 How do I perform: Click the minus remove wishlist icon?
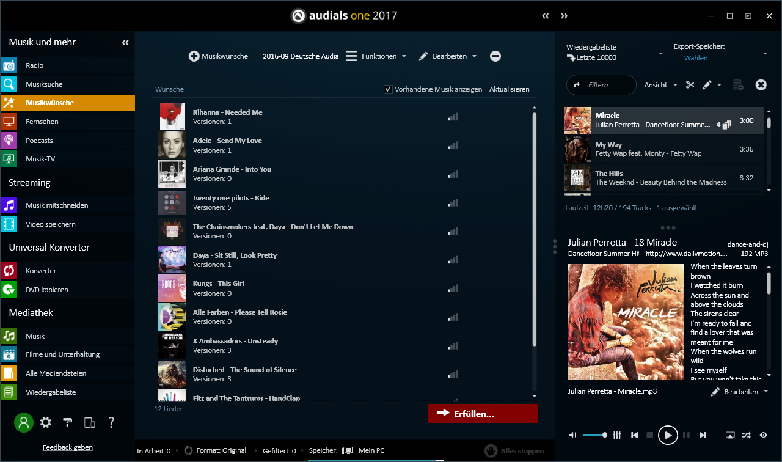coord(495,56)
